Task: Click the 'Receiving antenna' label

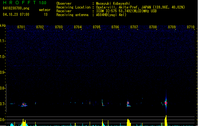Action: click(72, 15)
